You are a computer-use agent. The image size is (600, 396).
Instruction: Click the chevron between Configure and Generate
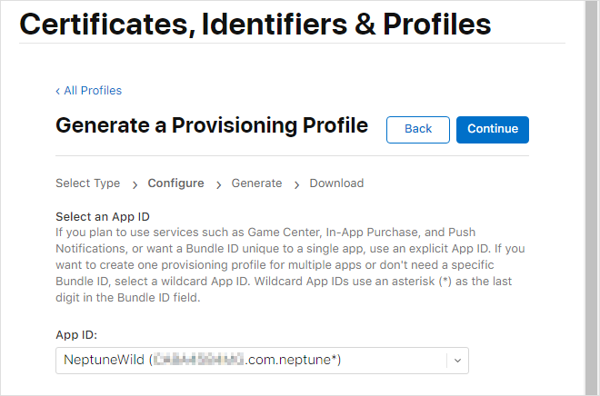pyautogui.click(x=218, y=184)
